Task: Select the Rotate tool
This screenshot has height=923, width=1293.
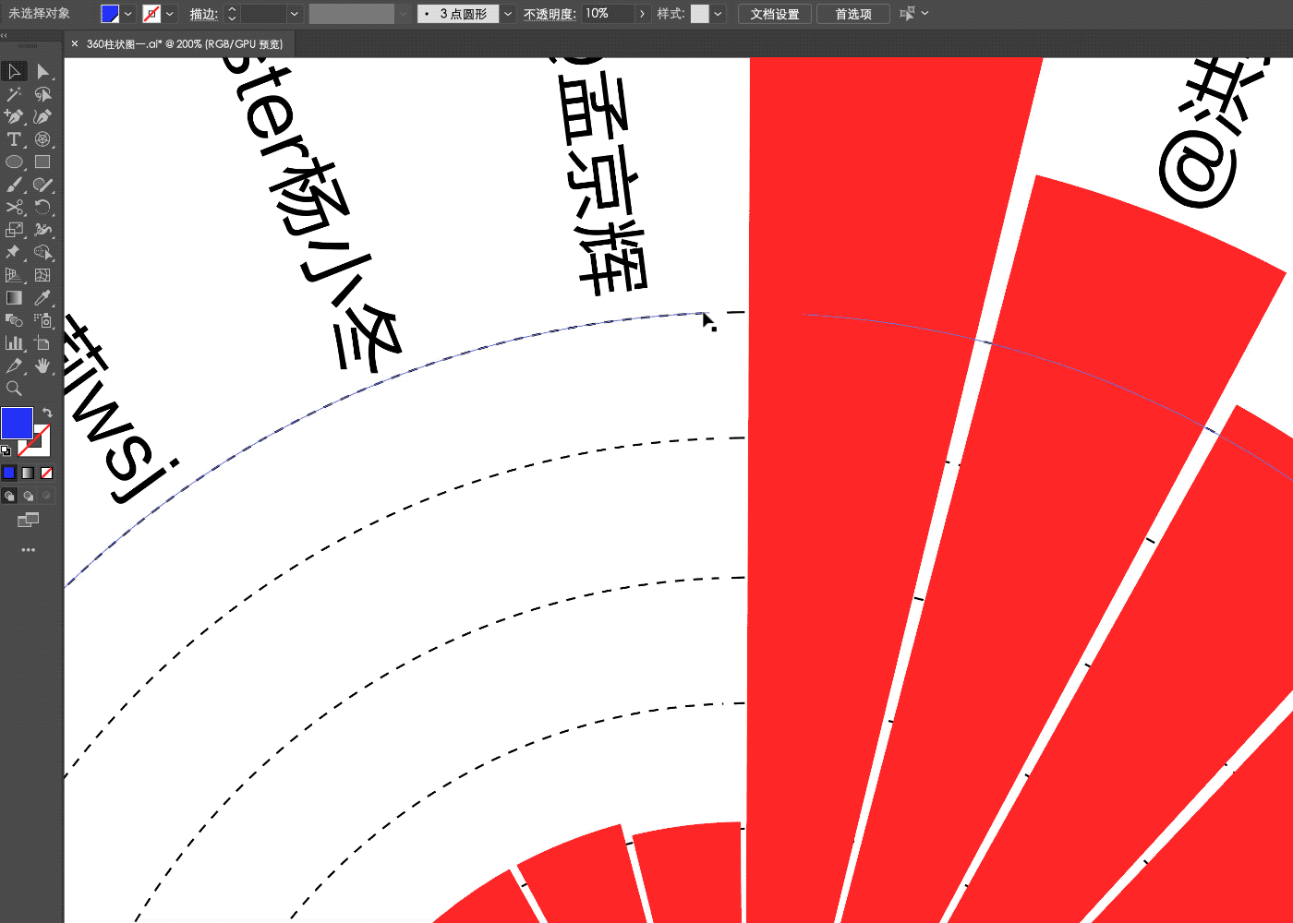Action: [42, 207]
